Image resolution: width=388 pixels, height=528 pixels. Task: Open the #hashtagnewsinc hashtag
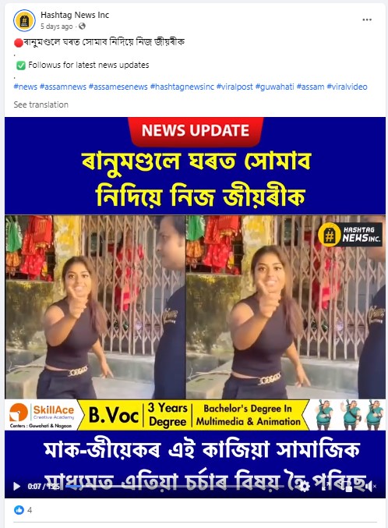(182, 87)
